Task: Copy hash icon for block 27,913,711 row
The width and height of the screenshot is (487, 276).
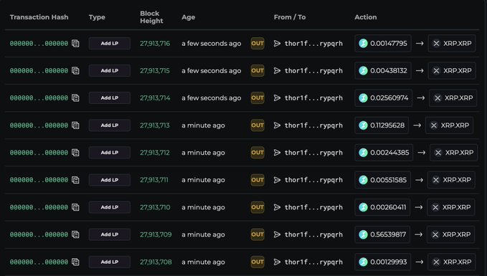Action: pyautogui.click(x=75, y=180)
